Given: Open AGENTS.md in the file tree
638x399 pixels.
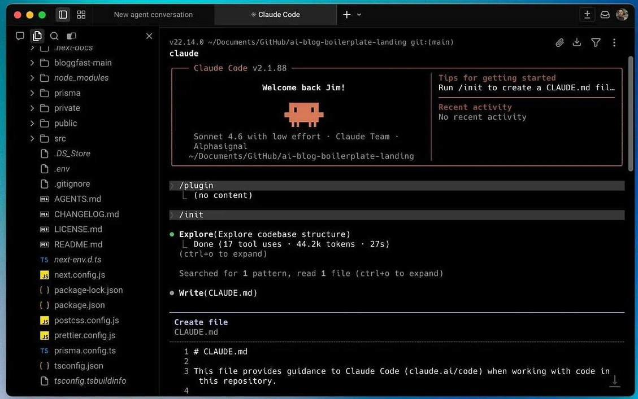Looking at the screenshot, I should click(x=77, y=199).
